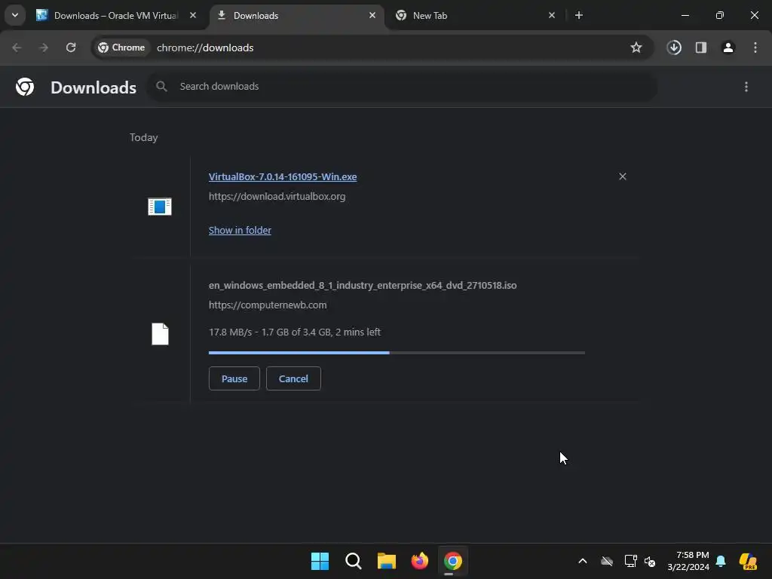The width and height of the screenshot is (772, 579).
Task: Close the Downloads tab
Action: click(x=372, y=15)
